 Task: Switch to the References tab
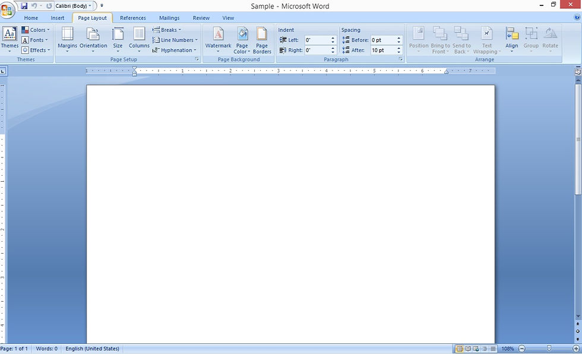133,18
